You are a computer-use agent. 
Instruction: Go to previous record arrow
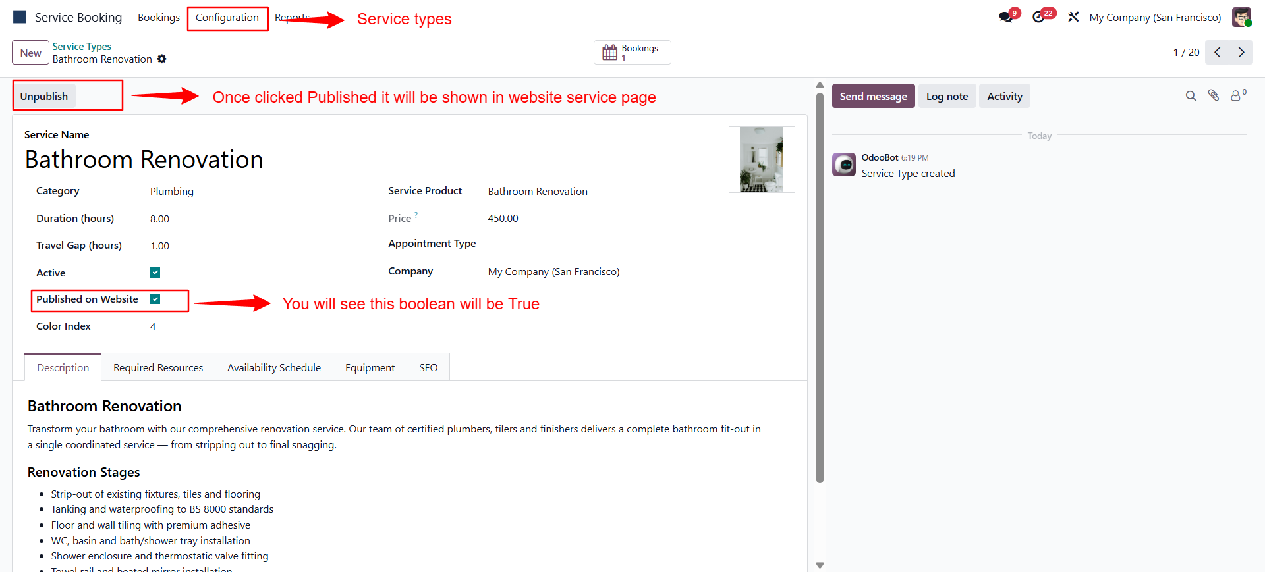pos(1217,53)
